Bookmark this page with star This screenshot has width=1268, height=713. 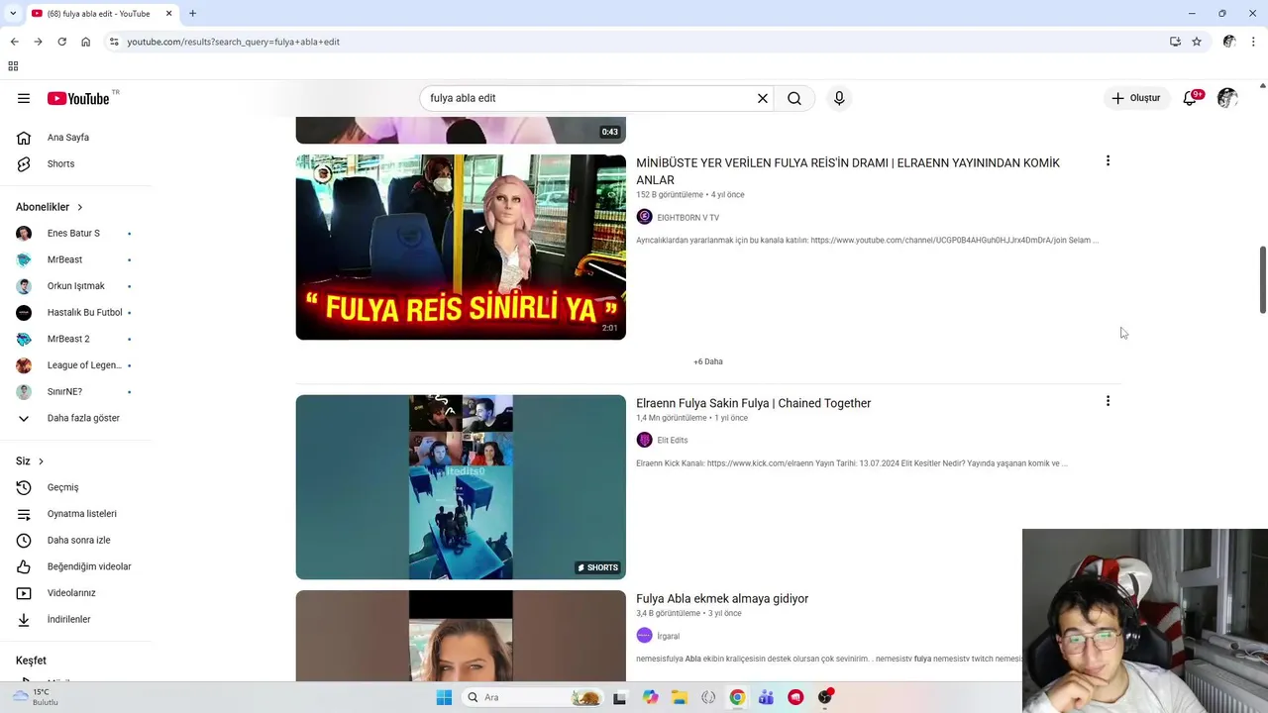pos(1197,42)
